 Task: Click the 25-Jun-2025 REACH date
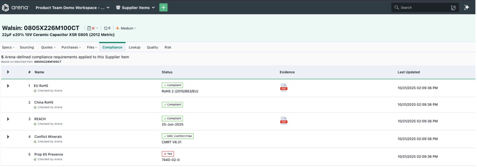(x=172, y=124)
